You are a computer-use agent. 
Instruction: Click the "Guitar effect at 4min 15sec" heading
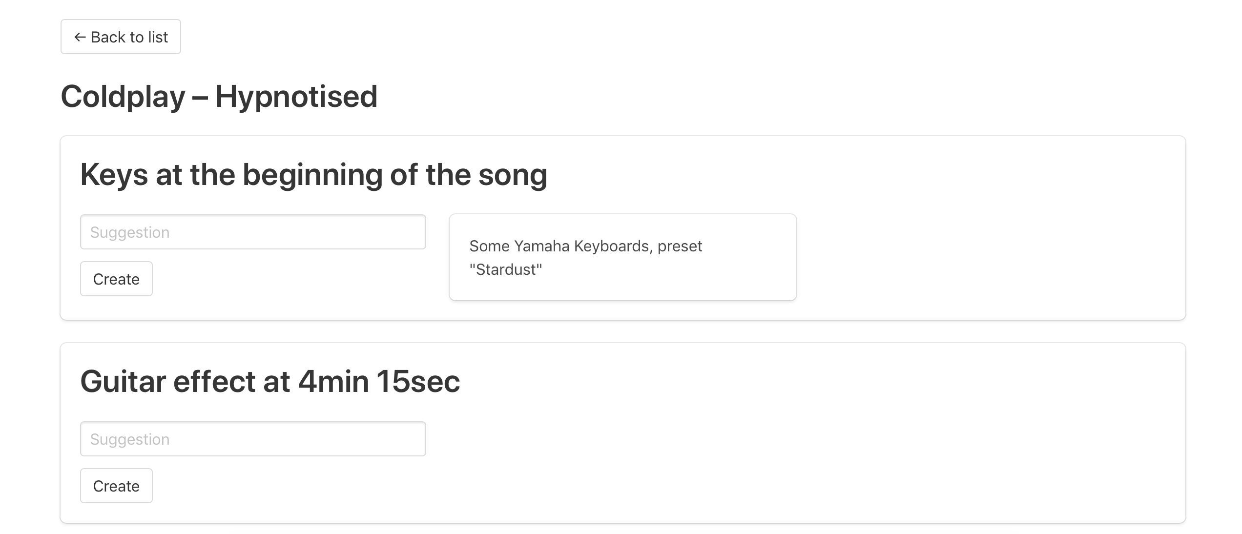270,382
